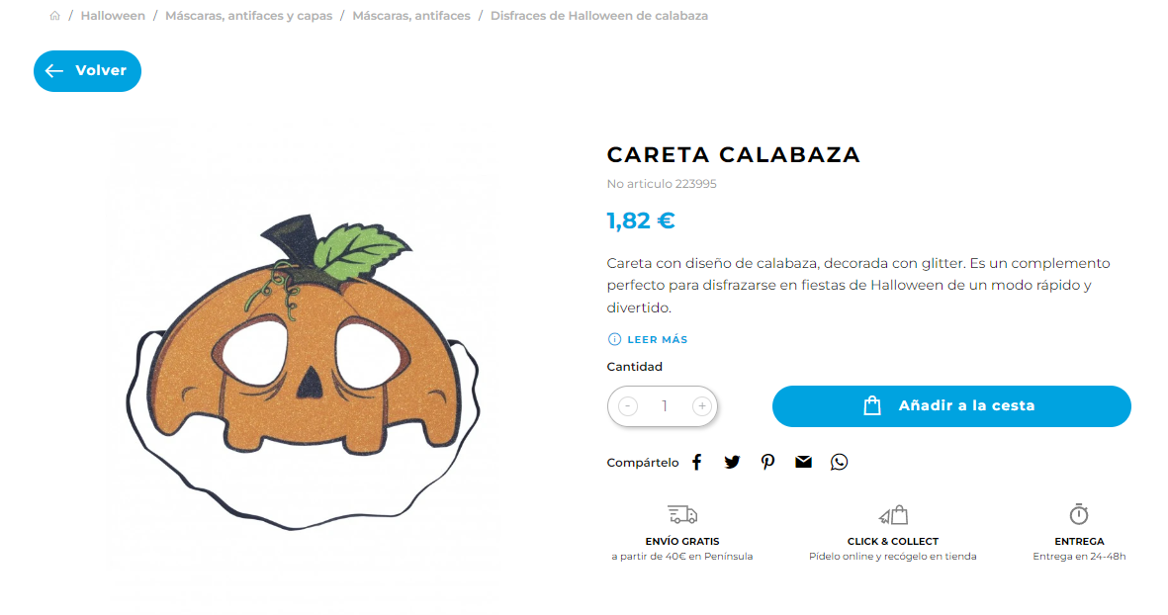Share product via email envelope icon
1168x615 pixels.
tap(803, 462)
